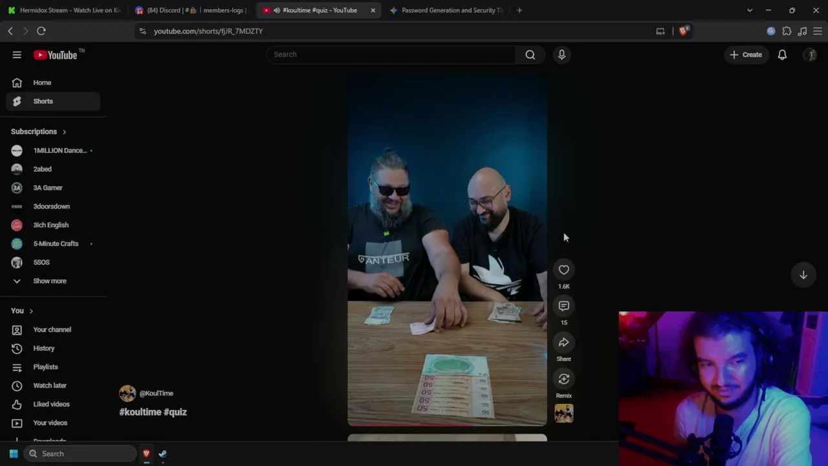Go to the next short with down arrow
Screen dimensions: 828x466
[803, 275]
